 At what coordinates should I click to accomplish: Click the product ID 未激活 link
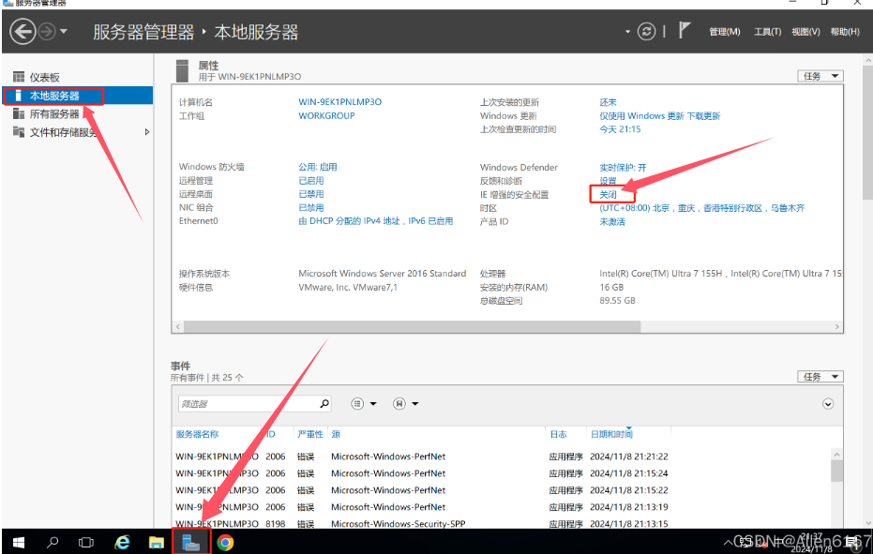point(612,221)
